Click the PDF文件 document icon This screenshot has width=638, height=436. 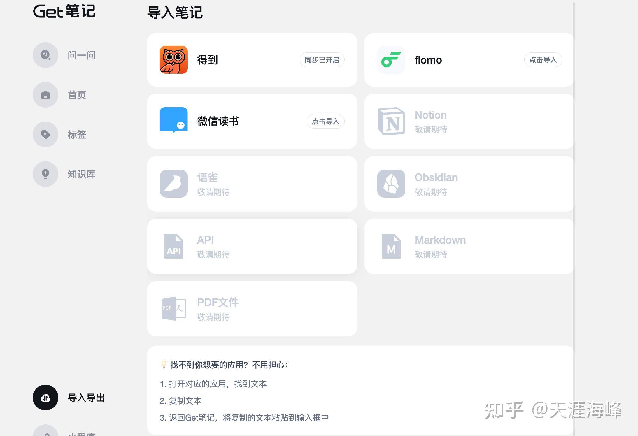[x=174, y=309]
